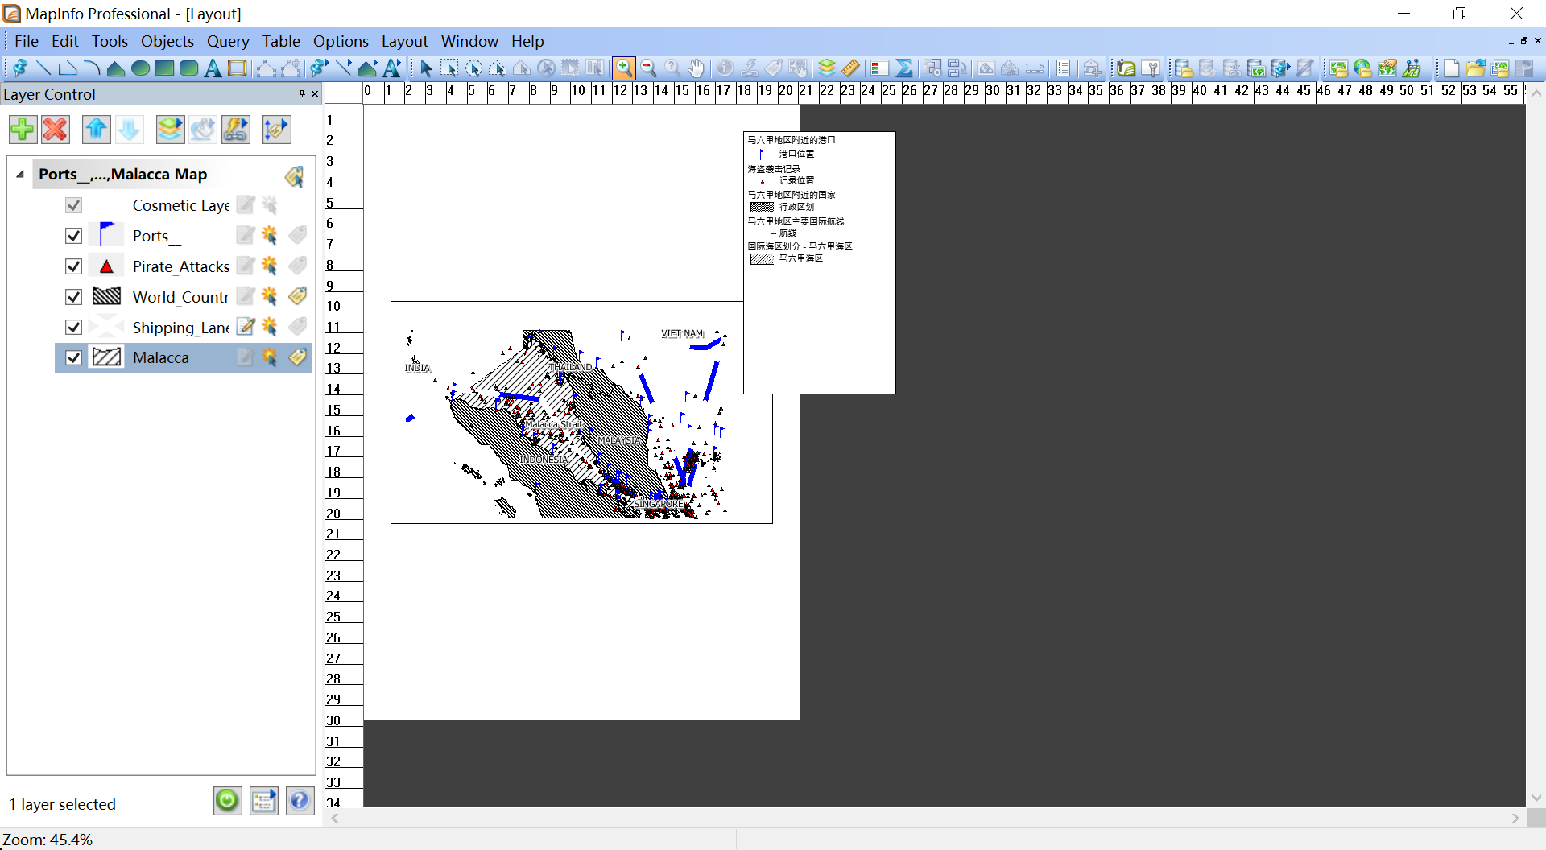Screen dimensions: 1546x850
Task: Select the Arc drawing tool
Action: click(92, 68)
